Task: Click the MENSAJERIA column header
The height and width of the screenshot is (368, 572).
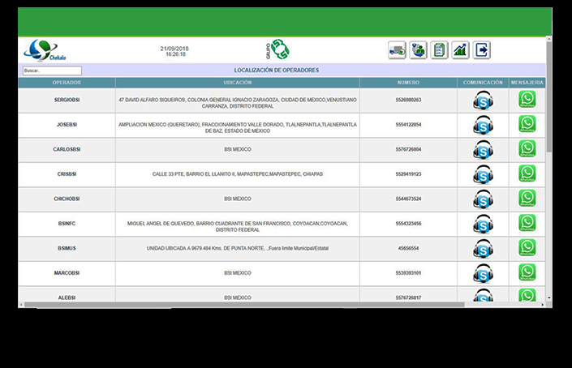Action: (x=527, y=83)
